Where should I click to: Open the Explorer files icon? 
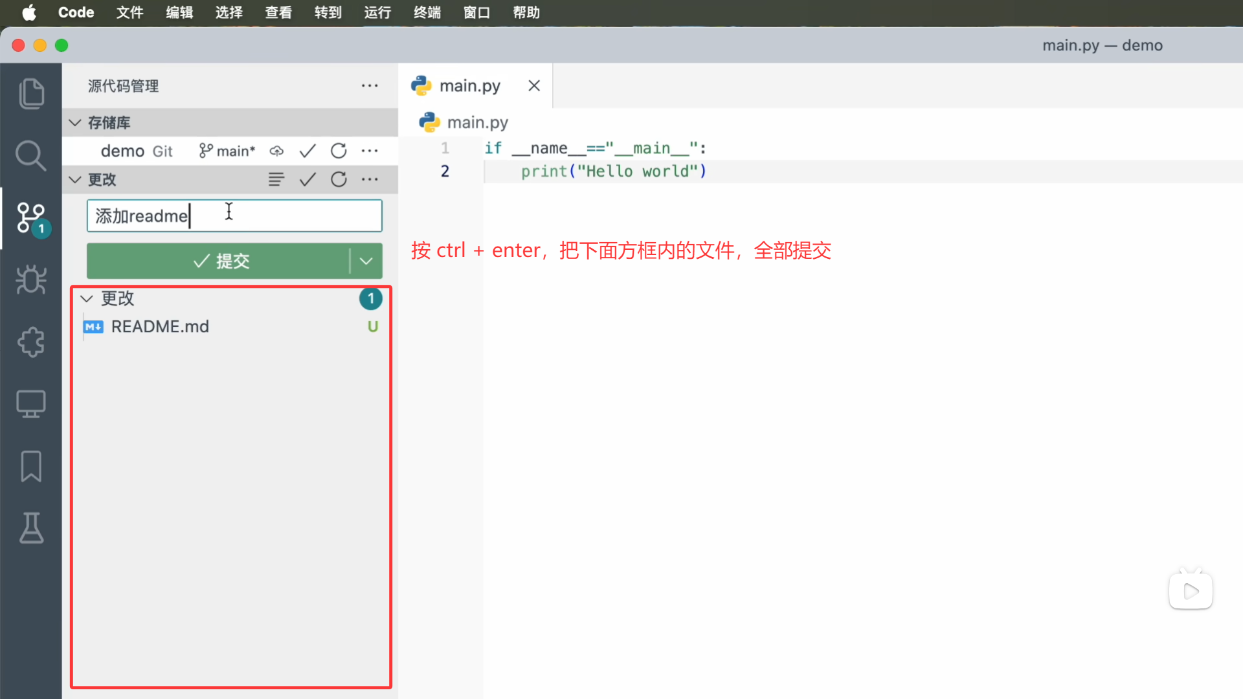31,93
